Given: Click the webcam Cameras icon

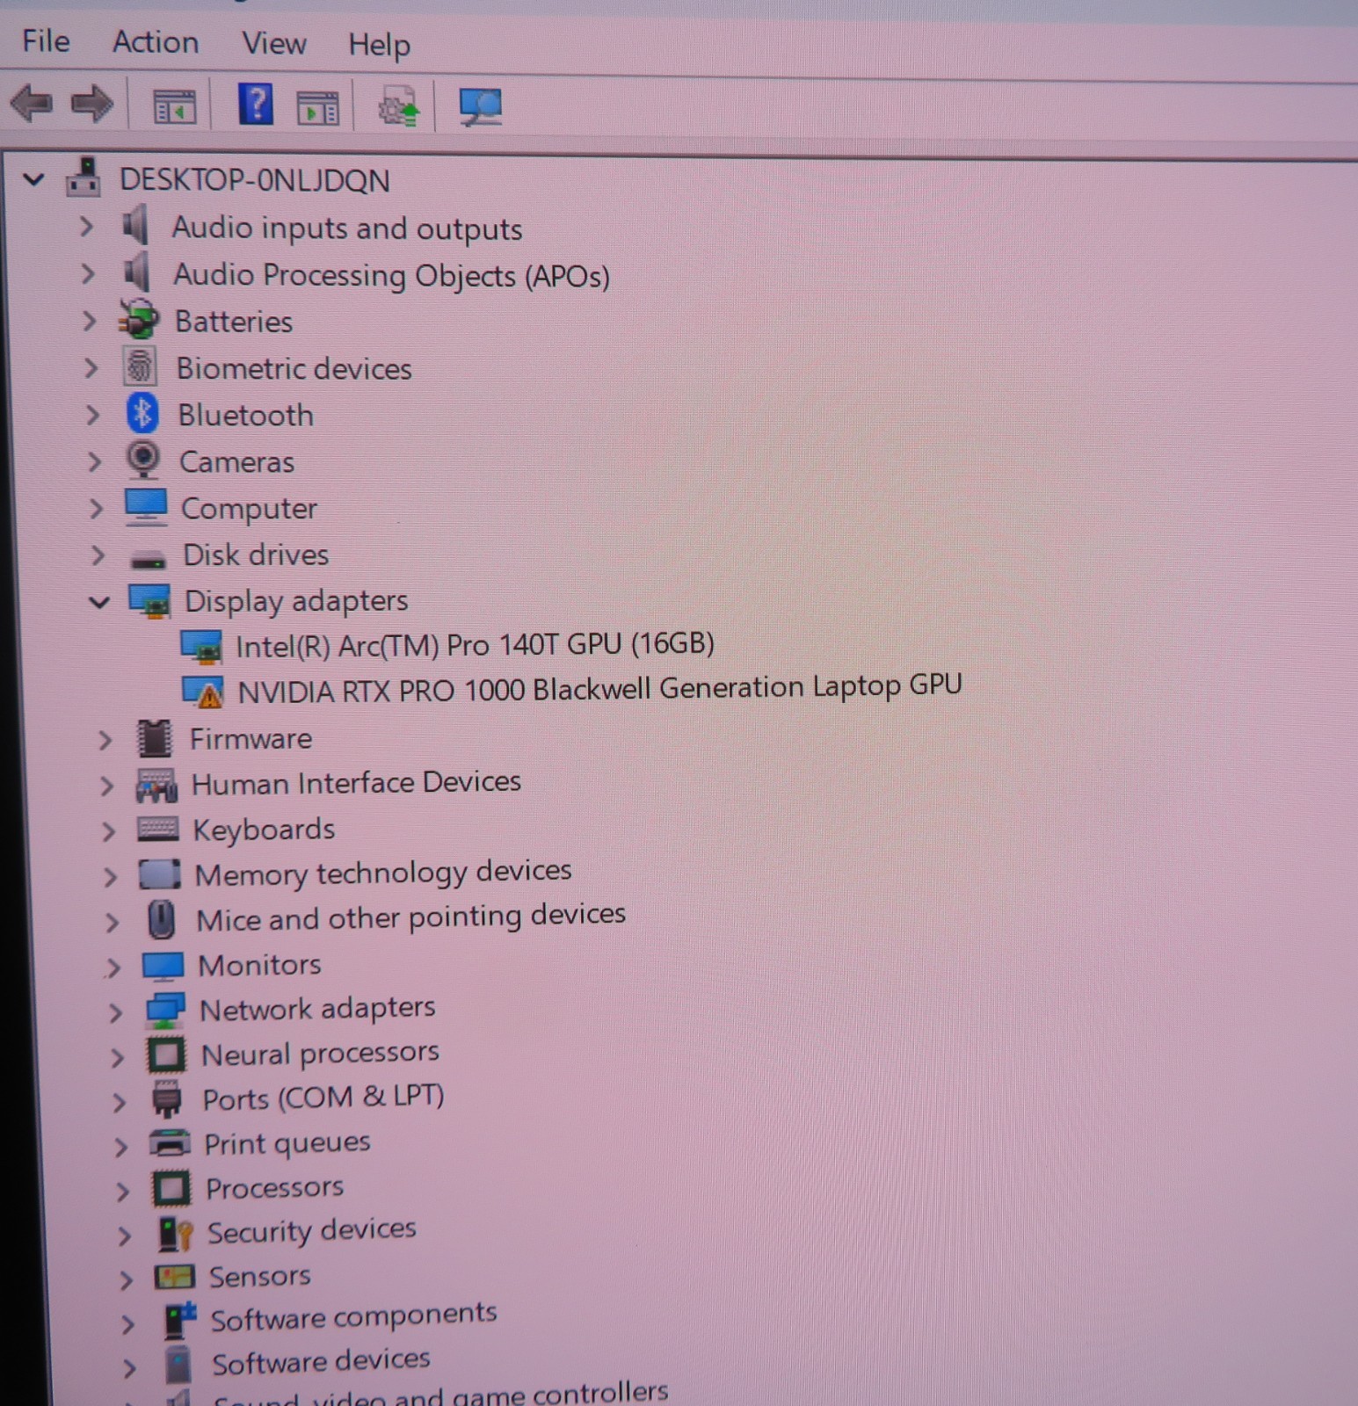Looking at the screenshot, I should pos(143,459).
